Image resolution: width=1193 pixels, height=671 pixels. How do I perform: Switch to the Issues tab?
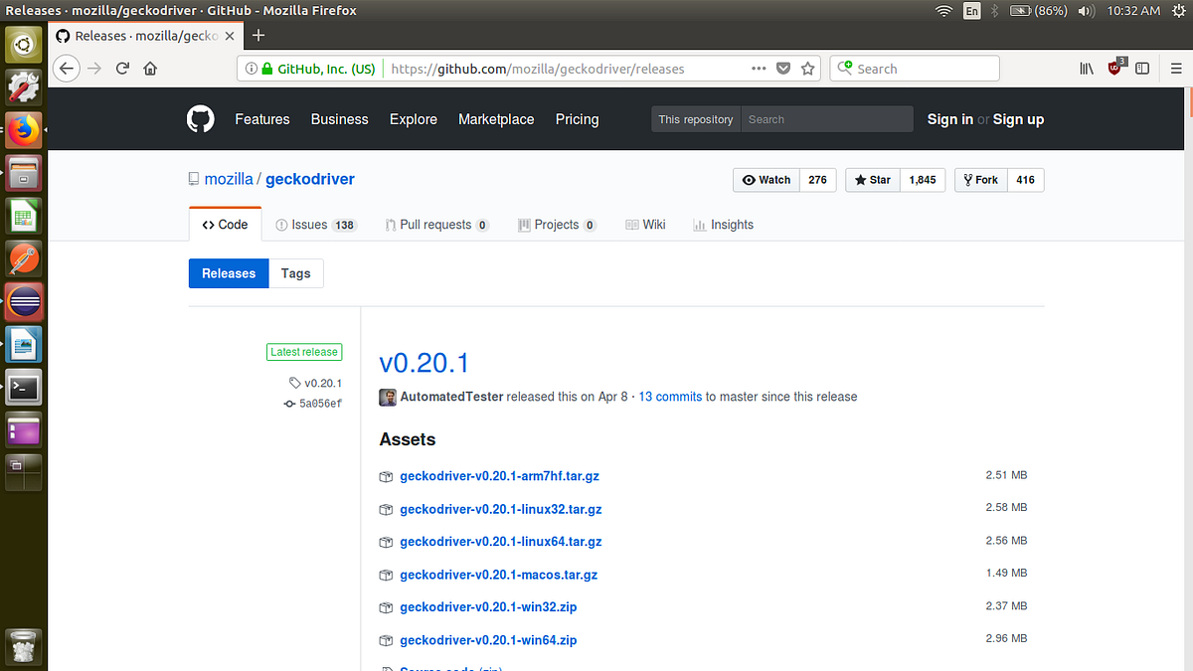(x=316, y=225)
